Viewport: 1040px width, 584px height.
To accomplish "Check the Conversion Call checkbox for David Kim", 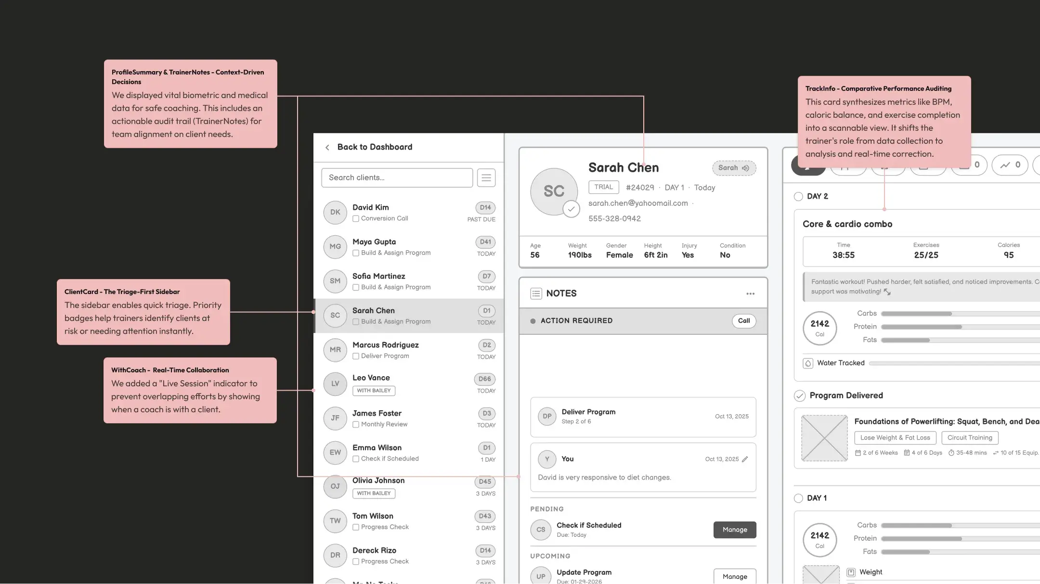I will (355, 218).
